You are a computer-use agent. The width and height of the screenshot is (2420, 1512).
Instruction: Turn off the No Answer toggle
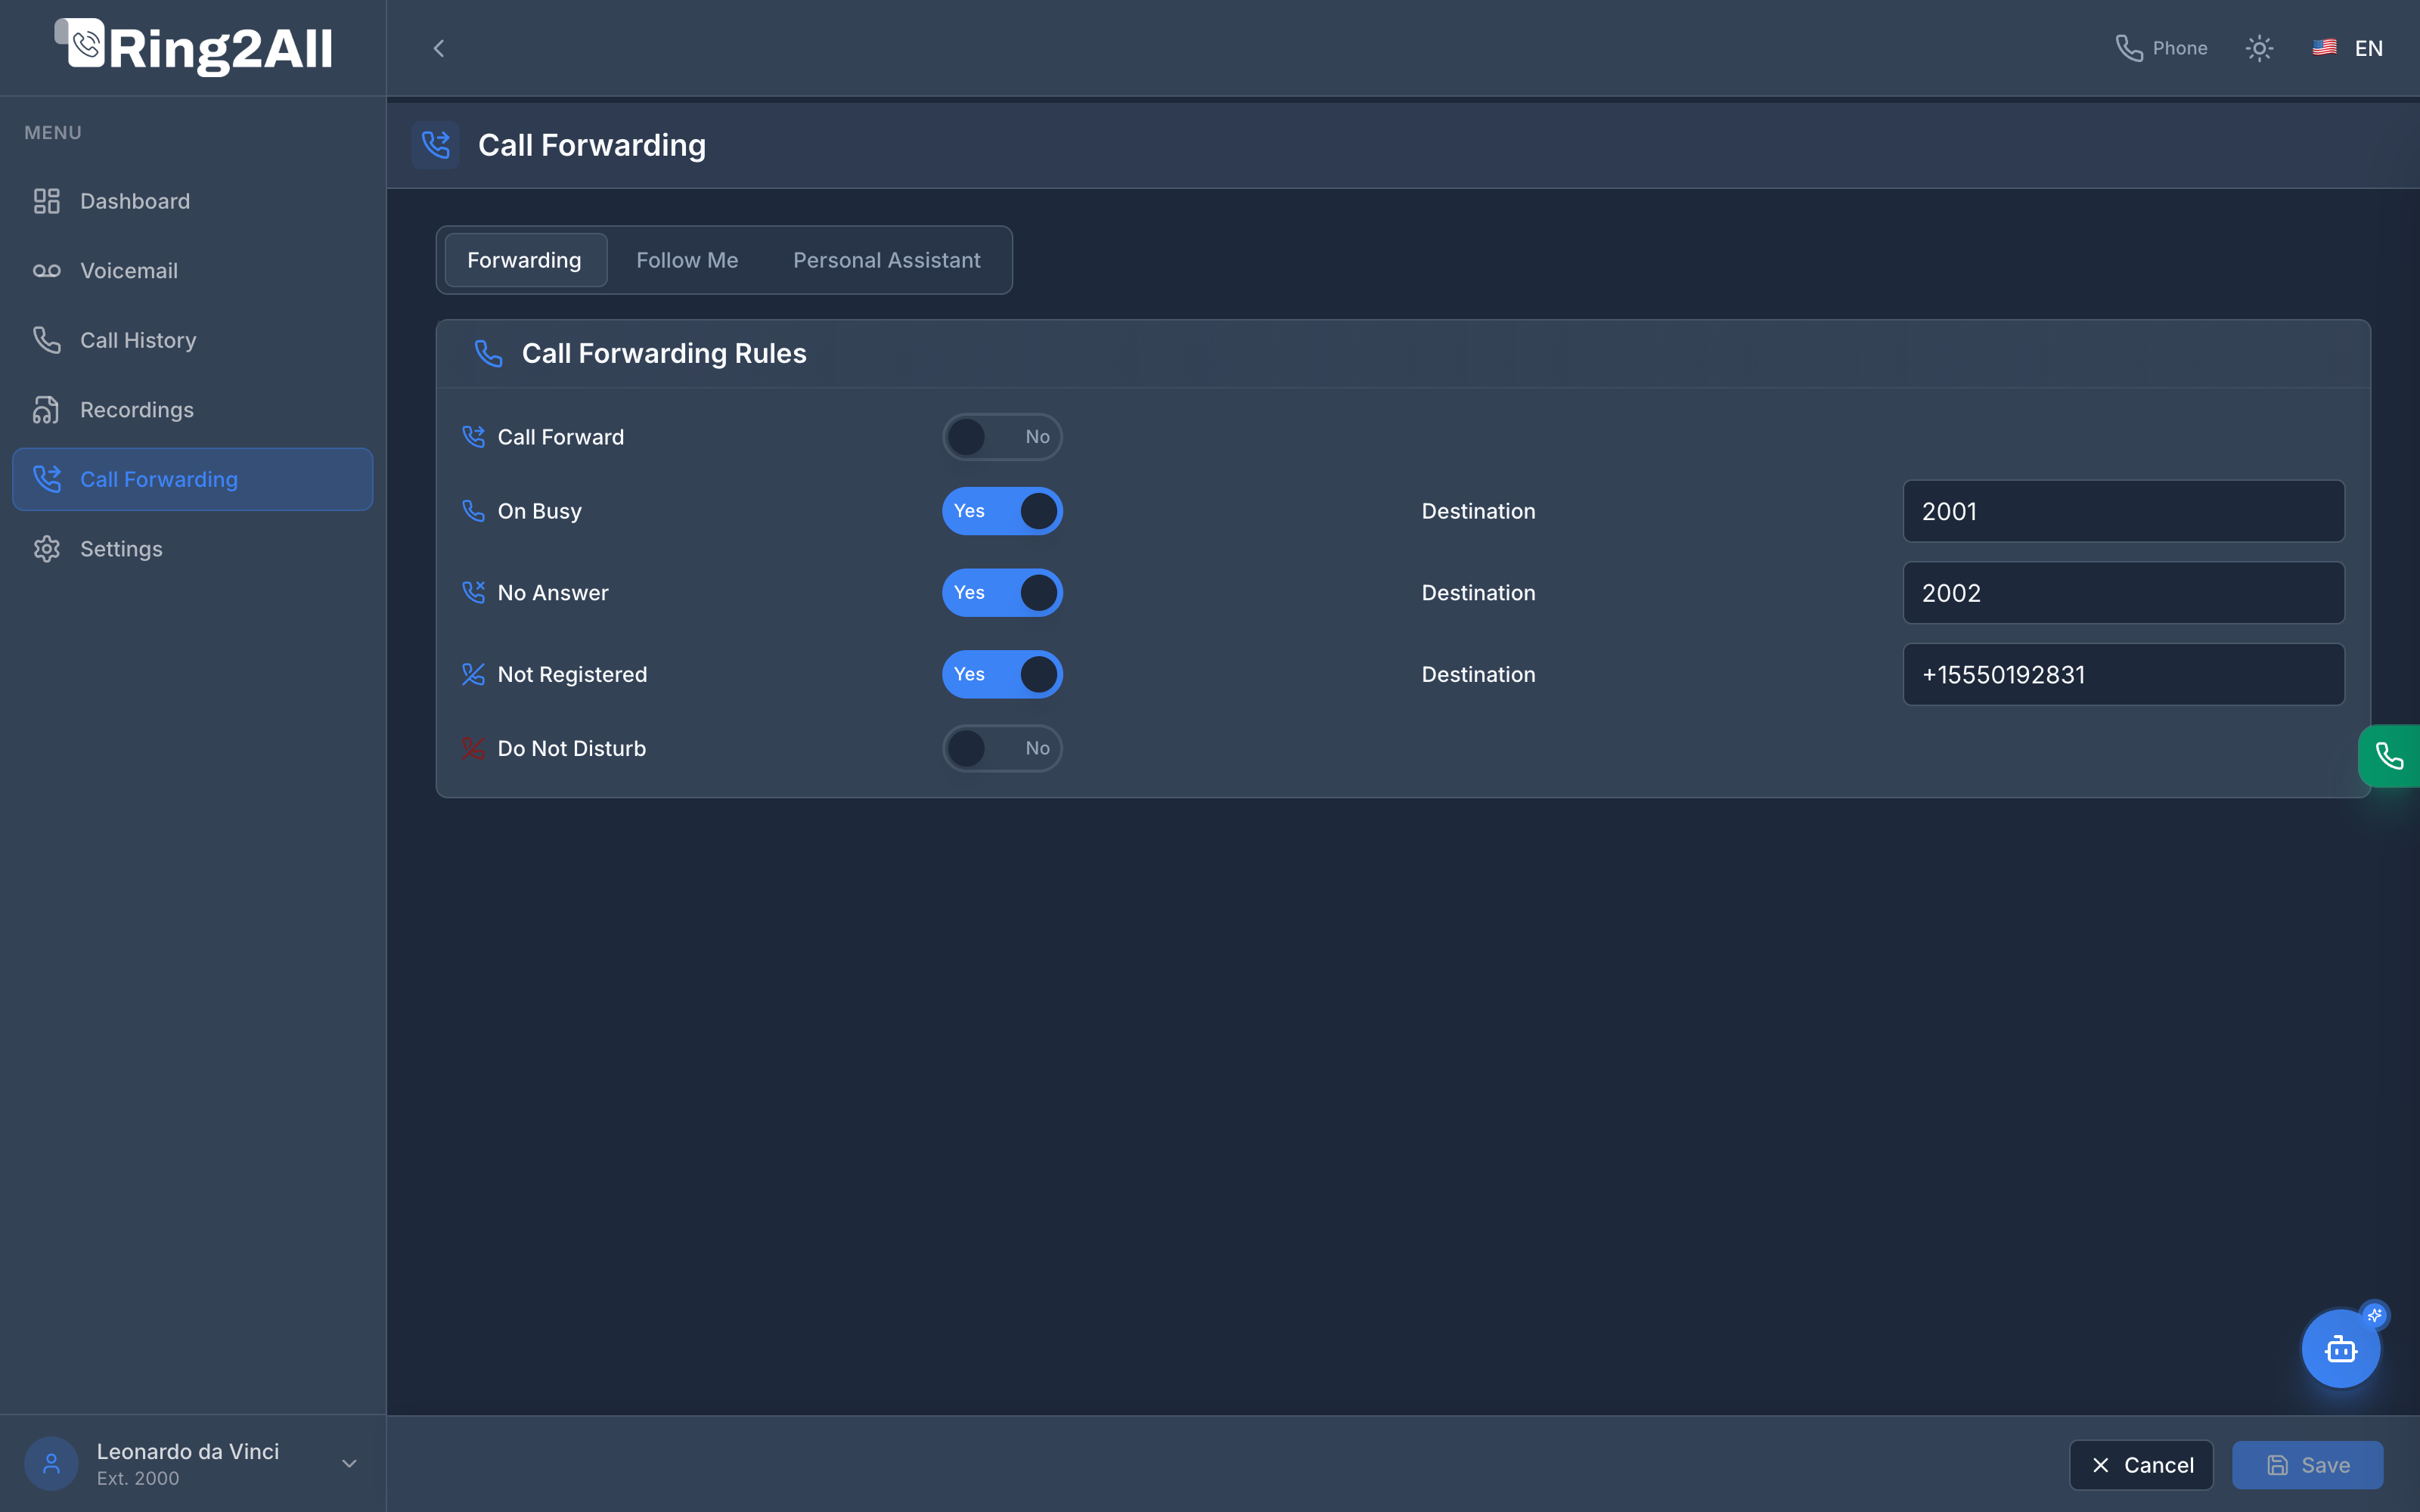click(1002, 593)
